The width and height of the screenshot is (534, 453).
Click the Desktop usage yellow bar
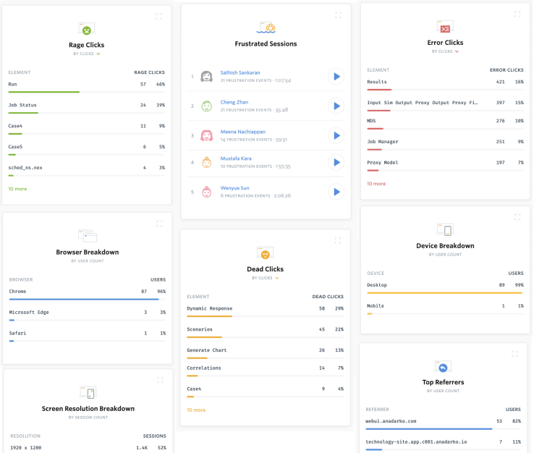point(444,293)
